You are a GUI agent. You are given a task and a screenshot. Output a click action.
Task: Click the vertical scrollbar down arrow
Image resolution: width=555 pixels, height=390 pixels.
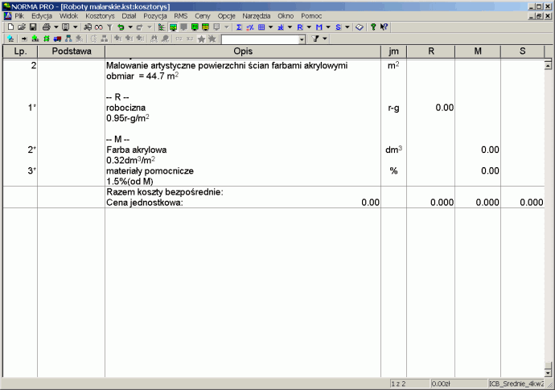[549, 372]
